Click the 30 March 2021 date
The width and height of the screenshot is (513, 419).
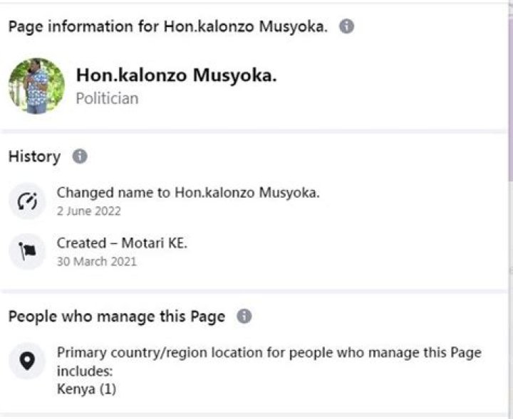click(x=96, y=261)
